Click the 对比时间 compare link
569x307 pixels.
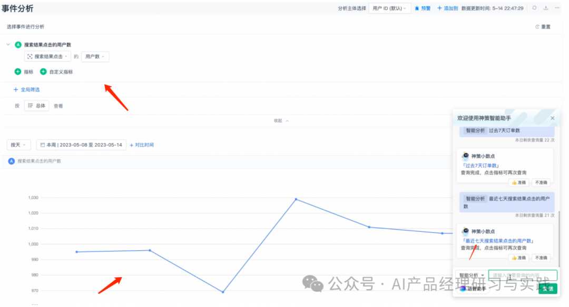(x=142, y=145)
